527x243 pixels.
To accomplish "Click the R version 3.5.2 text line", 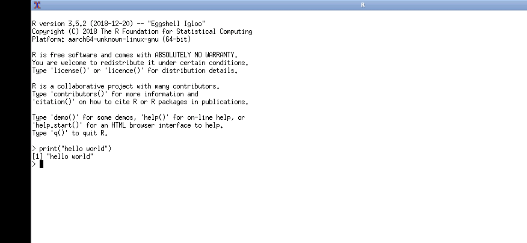I will click(119, 24).
